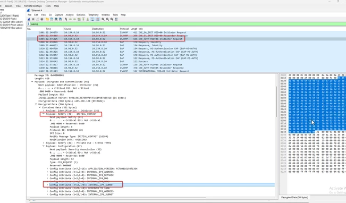346x203 pixels.
Task: Stop the running packet capture
Action: point(33,20)
